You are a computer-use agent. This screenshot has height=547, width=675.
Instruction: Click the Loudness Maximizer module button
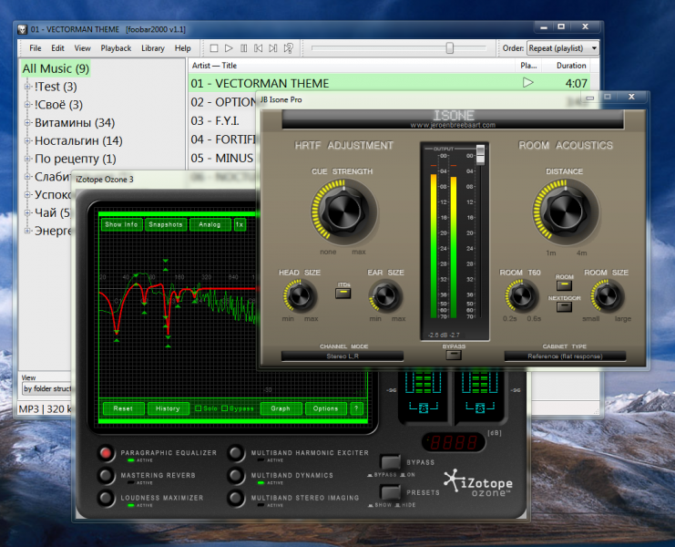click(x=107, y=499)
